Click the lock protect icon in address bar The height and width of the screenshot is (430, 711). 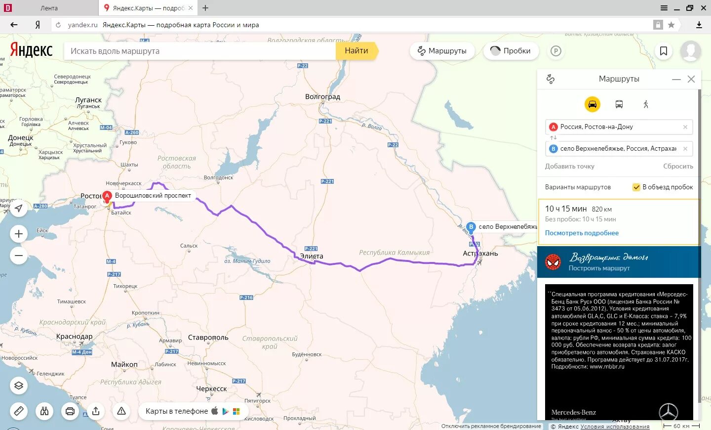[x=658, y=25]
